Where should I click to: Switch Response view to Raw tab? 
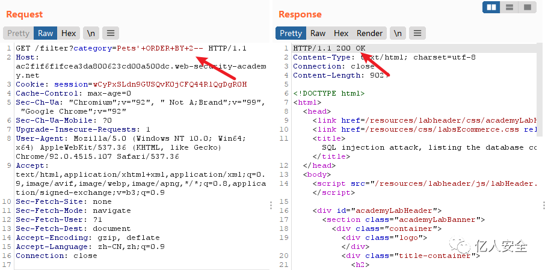pyautogui.click(x=318, y=33)
